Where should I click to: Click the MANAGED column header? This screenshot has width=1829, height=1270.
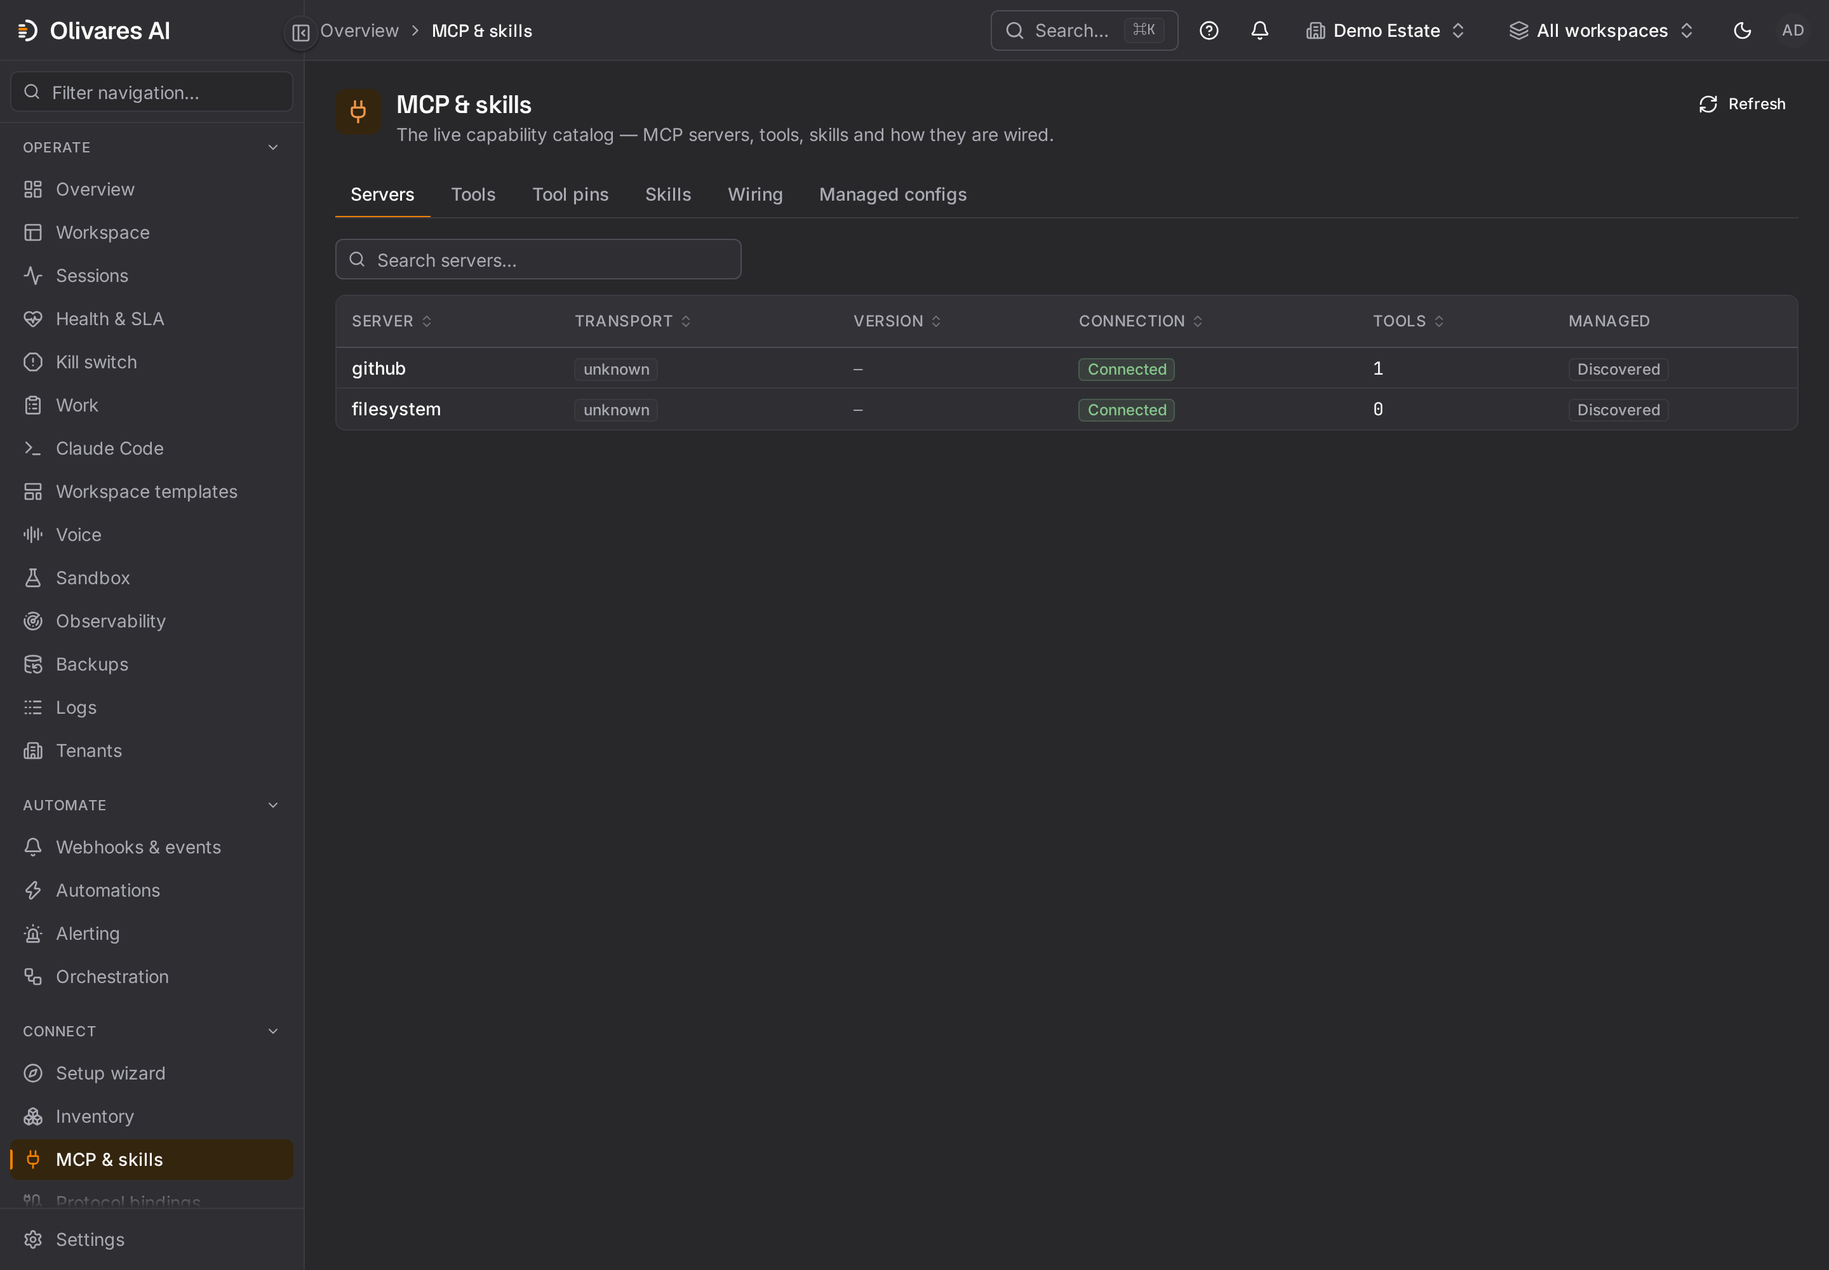tap(1608, 321)
